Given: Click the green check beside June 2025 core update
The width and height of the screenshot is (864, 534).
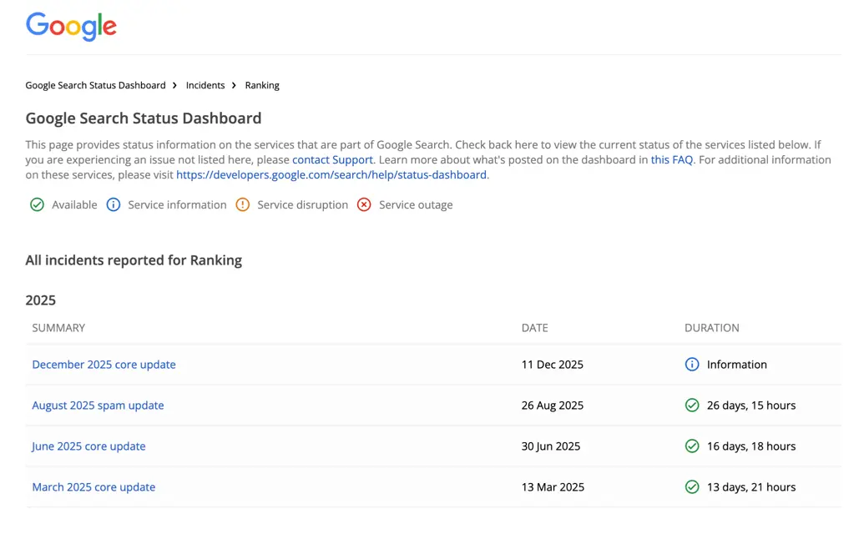Looking at the screenshot, I should click(x=692, y=446).
